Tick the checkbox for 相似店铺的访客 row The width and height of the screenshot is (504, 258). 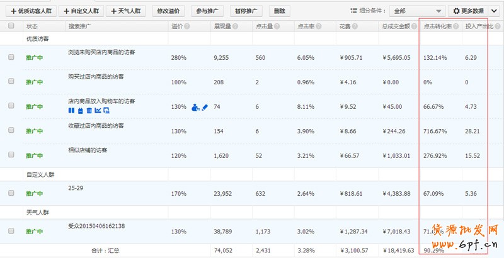click(x=11, y=155)
